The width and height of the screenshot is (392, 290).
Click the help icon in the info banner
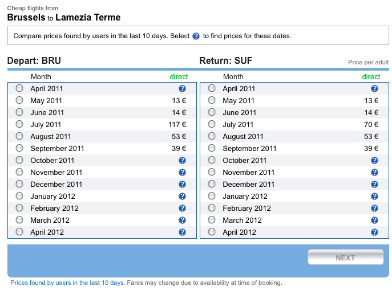196,36
